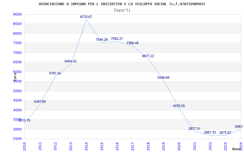
Task: Click the Euro y-axis label
Action: [x=15, y=77]
